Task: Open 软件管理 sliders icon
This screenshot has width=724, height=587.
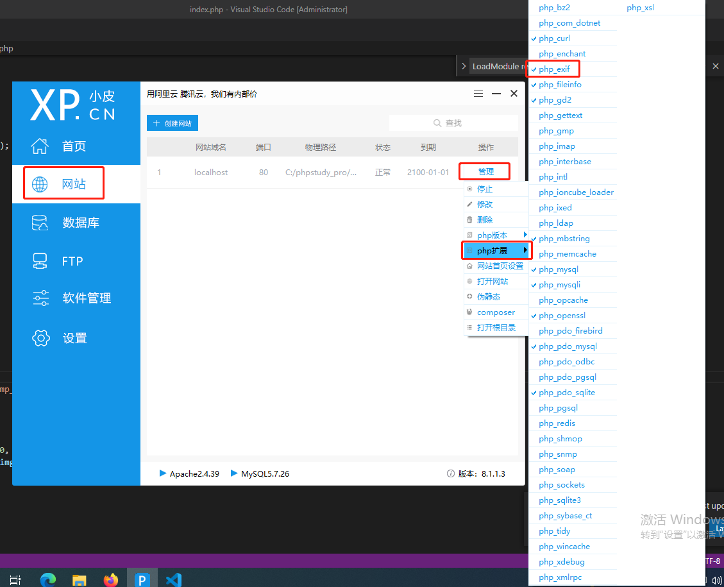Action: point(40,298)
